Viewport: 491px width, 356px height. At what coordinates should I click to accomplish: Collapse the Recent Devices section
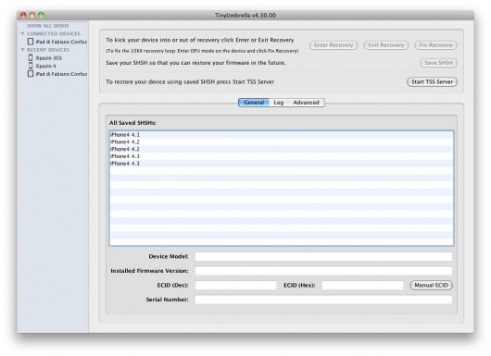tap(22, 50)
